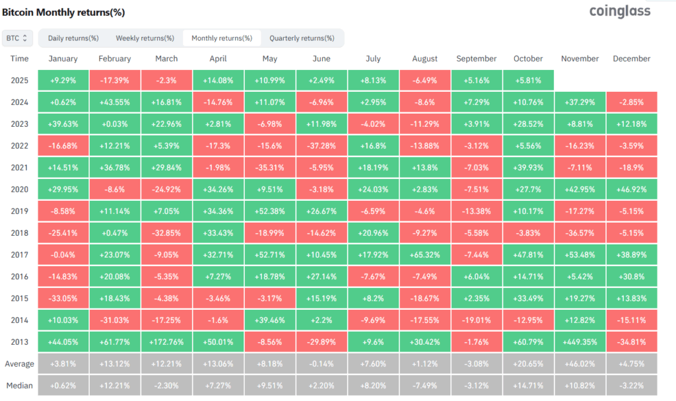Click the +46.92% December 2020 cell
Viewport: 676px width, 401px height.
coord(631,189)
